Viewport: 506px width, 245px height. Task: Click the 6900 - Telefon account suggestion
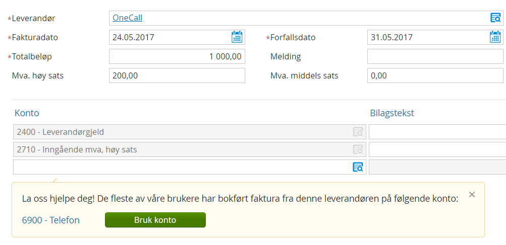(x=51, y=220)
